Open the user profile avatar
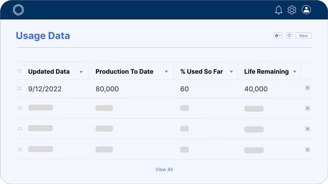The image size is (328, 184). 306,10
